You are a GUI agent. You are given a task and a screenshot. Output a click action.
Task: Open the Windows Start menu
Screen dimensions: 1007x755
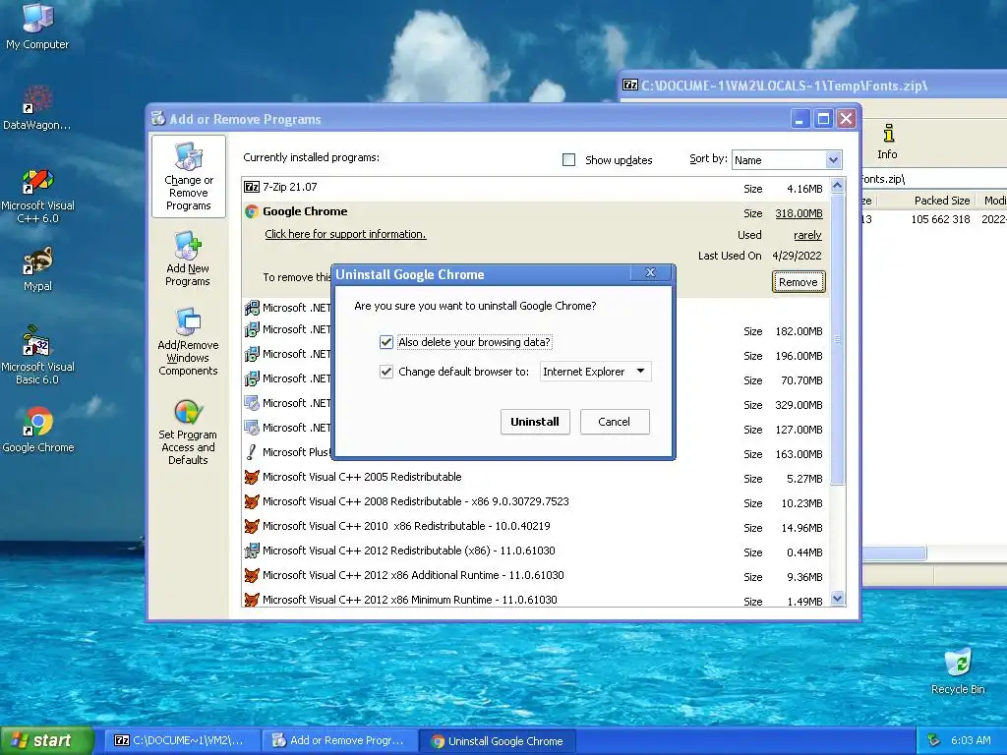47,740
